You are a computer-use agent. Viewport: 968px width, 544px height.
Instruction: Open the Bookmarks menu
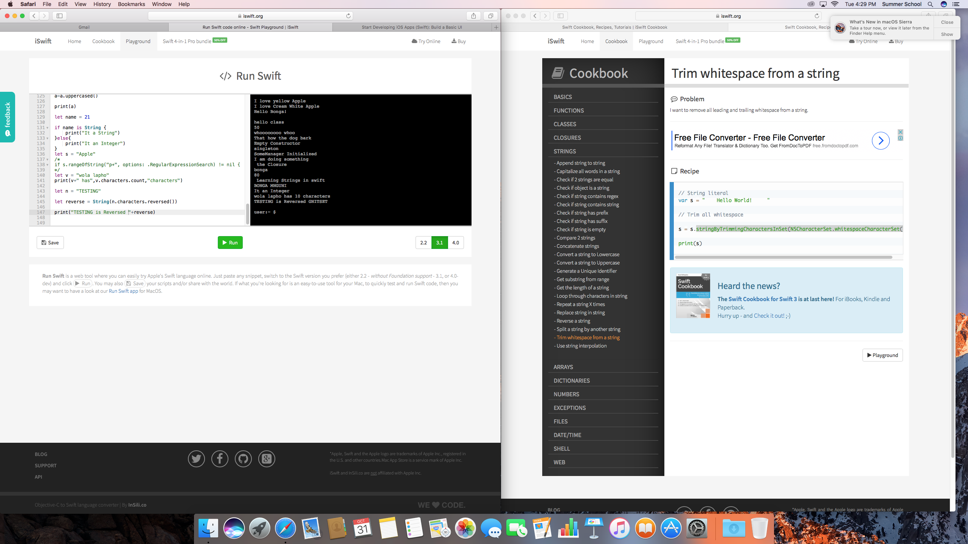[x=131, y=4]
